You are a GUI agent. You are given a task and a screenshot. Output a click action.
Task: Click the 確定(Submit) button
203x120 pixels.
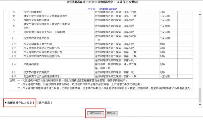pyautogui.click(x=95, y=113)
